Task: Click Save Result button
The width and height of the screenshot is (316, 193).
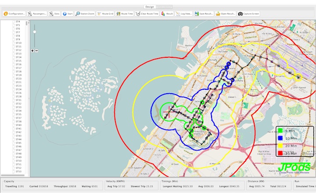Action: coord(203,14)
